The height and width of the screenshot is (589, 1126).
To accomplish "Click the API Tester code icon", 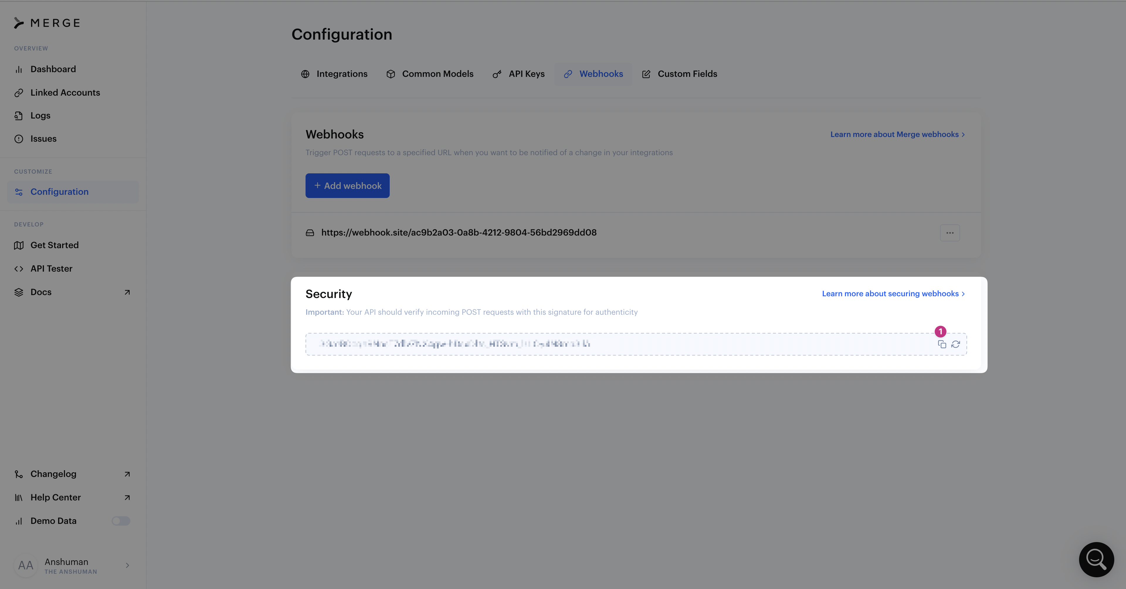I will [x=19, y=269].
